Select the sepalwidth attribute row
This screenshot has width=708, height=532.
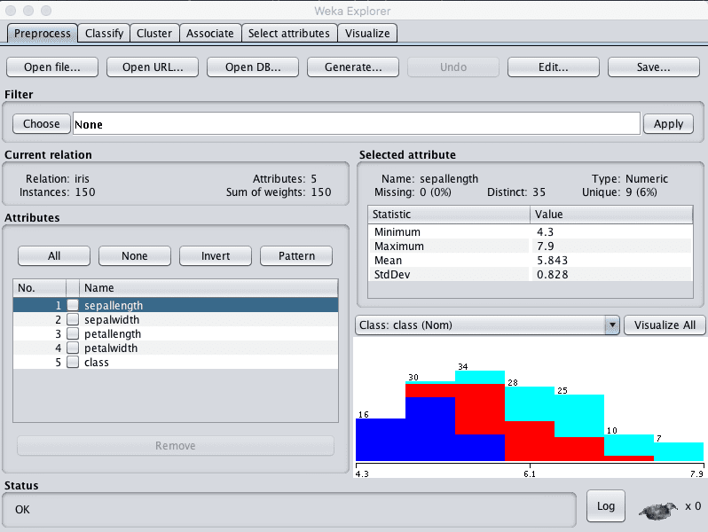(x=176, y=319)
